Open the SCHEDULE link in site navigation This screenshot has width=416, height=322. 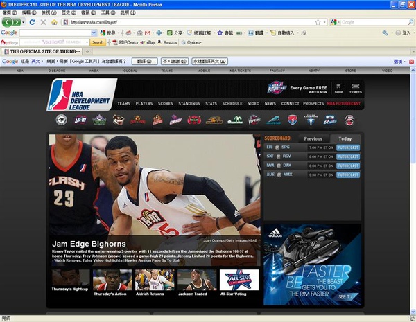232,104
